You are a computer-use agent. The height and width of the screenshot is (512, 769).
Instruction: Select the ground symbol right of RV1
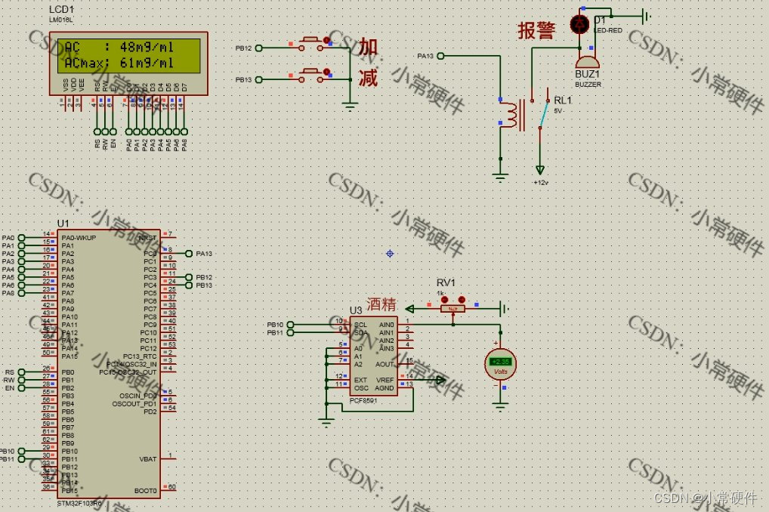click(504, 309)
